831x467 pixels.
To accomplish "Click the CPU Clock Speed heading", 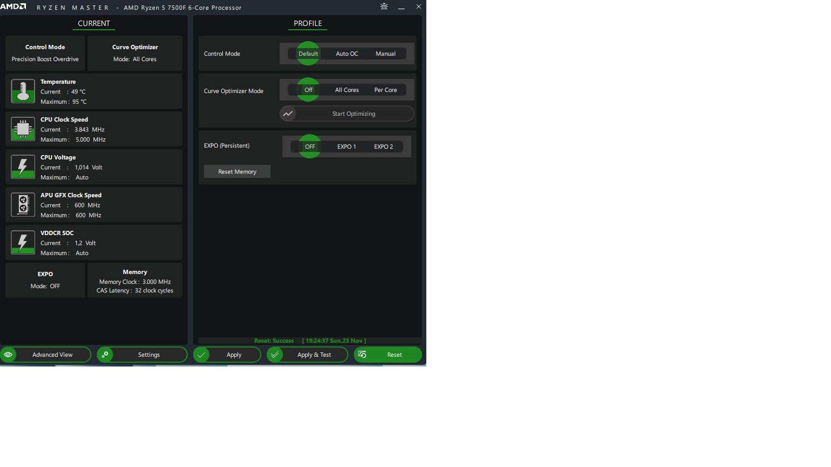I will (64, 119).
